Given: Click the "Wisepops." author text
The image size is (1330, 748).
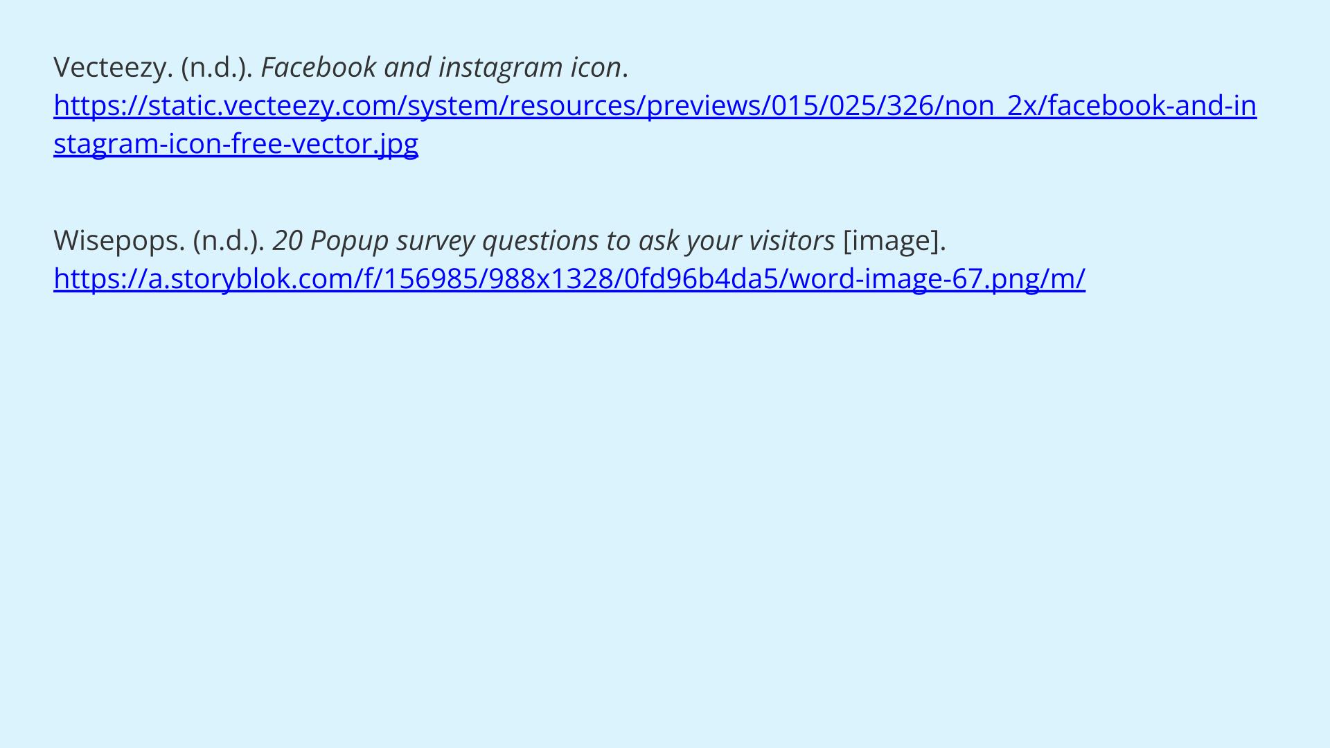Looking at the screenshot, I should (x=119, y=241).
